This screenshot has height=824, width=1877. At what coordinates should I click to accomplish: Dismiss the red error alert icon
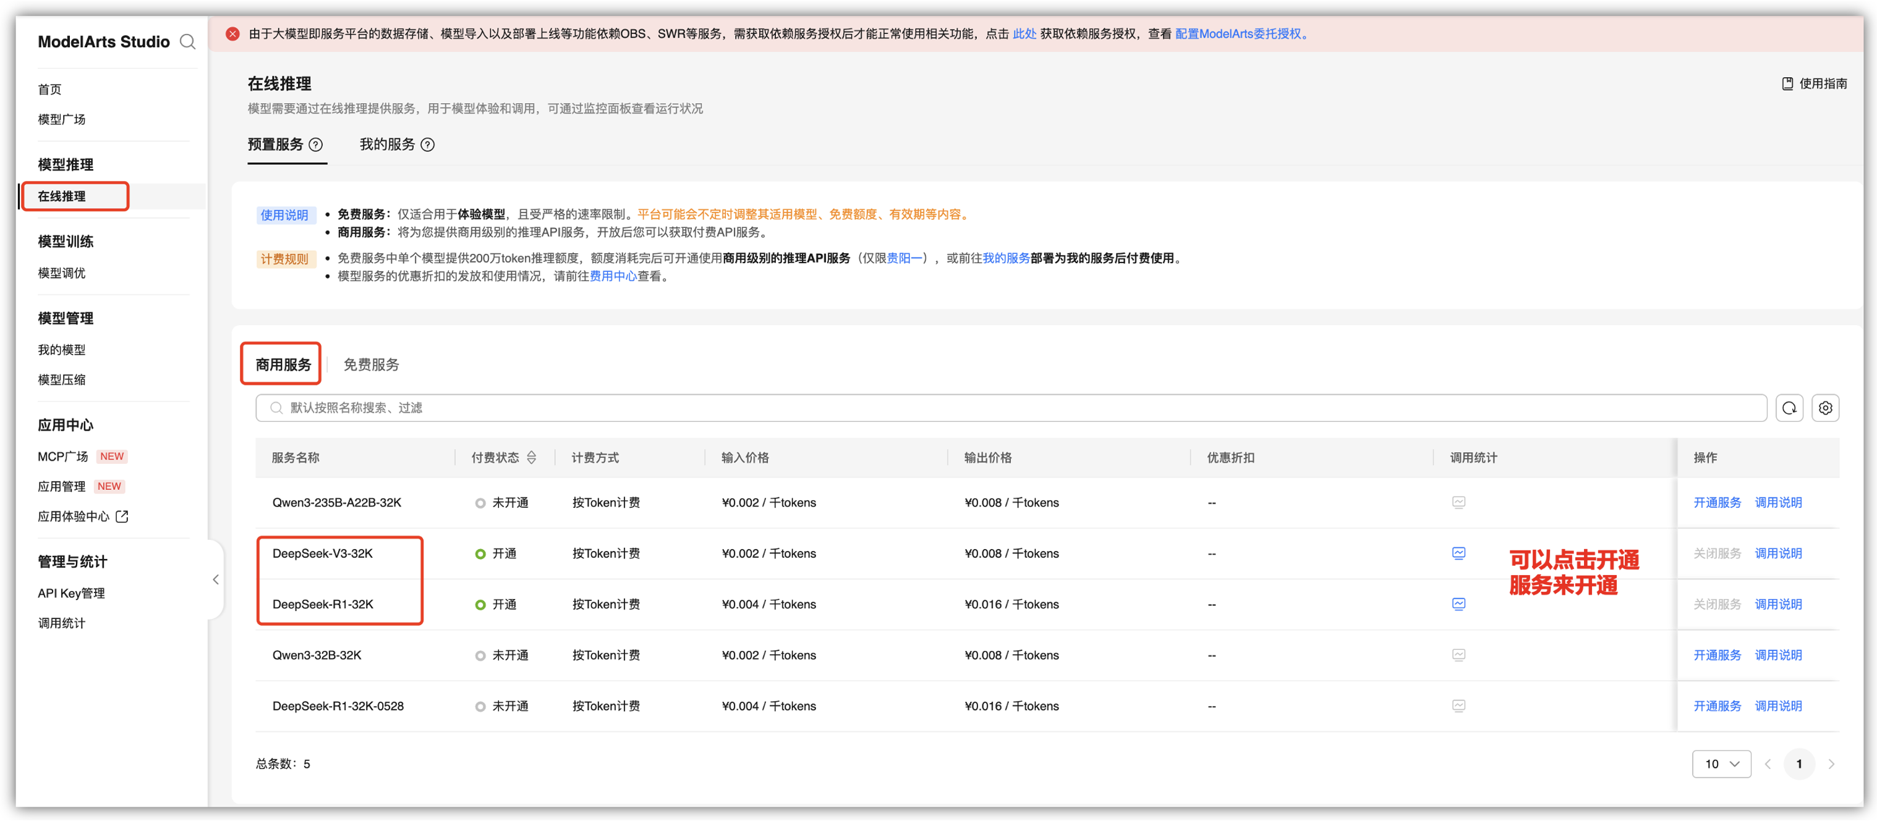click(232, 33)
